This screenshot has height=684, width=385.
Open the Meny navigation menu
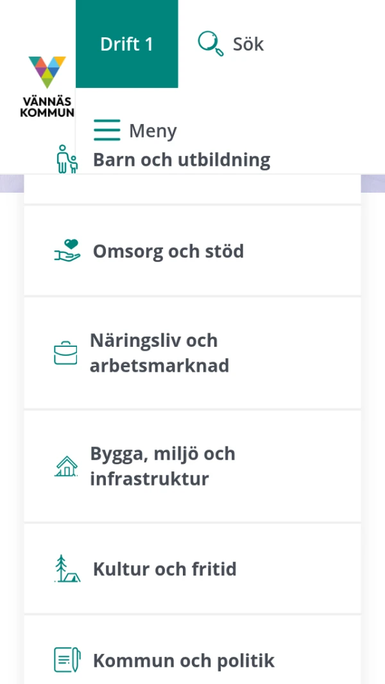tap(153, 130)
